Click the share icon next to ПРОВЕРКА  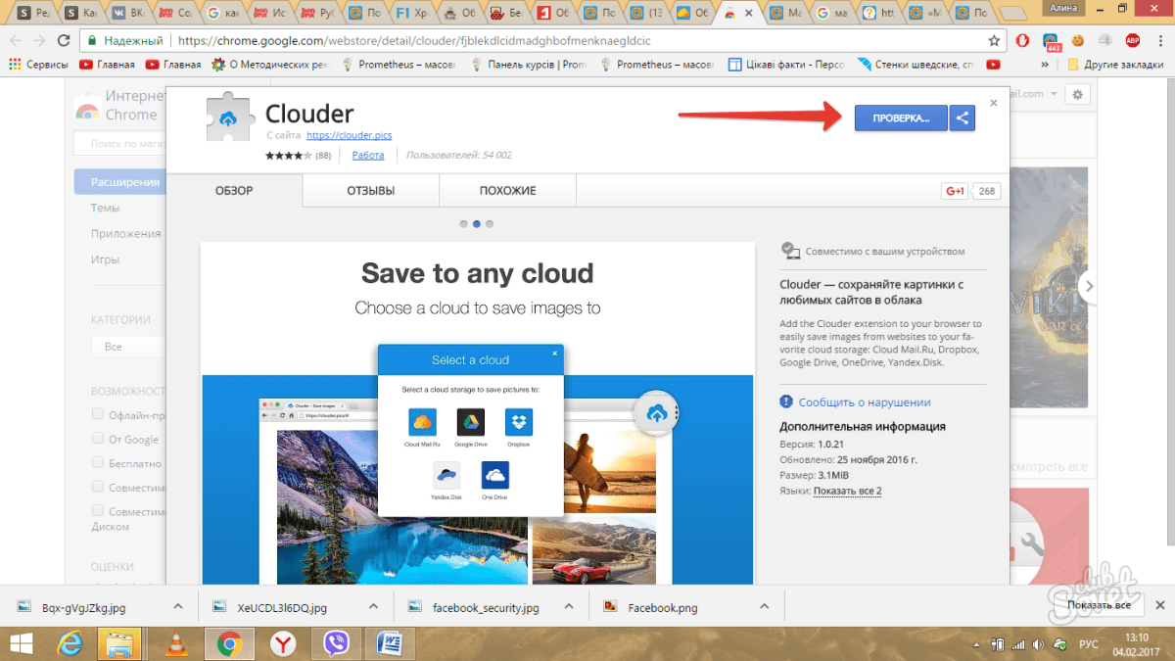(963, 118)
